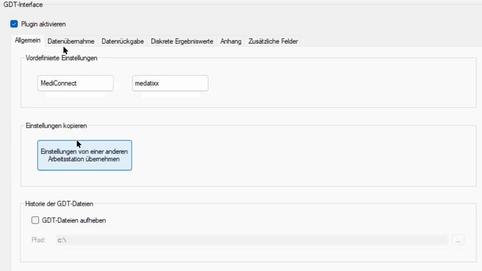The image size is (482, 271).
Task: Click the Vordefinierte Einstellungen group heading
Action: pyautogui.click(x=61, y=58)
